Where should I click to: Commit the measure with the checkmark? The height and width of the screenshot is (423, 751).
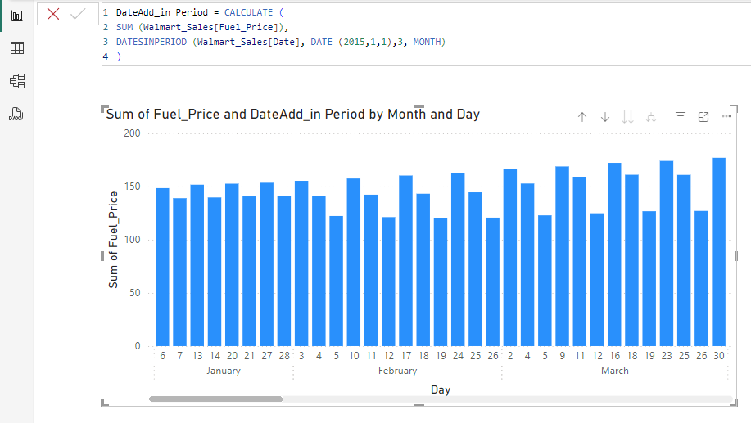(78, 14)
